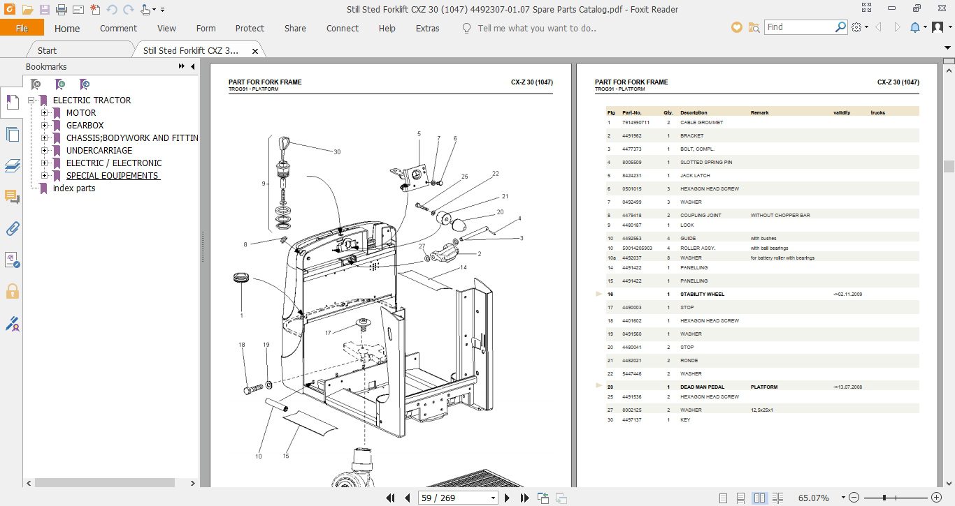Go to the last page button
Image resolution: width=955 pixels, height=506 pixels.
tap(524, 498)
